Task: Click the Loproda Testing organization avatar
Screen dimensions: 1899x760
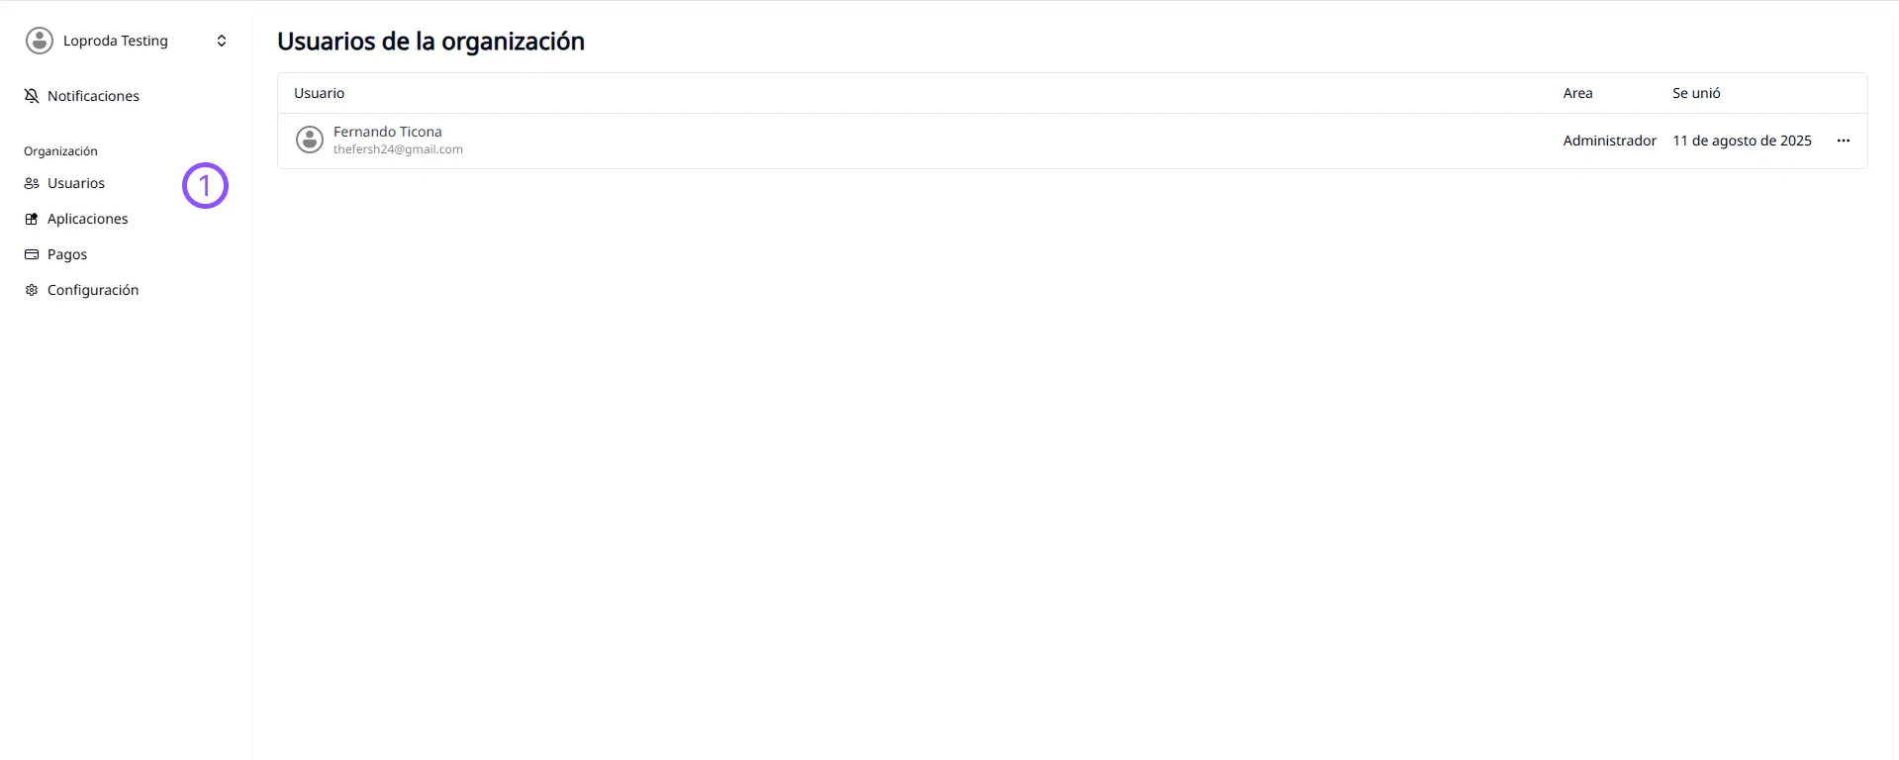Action: 40,41
